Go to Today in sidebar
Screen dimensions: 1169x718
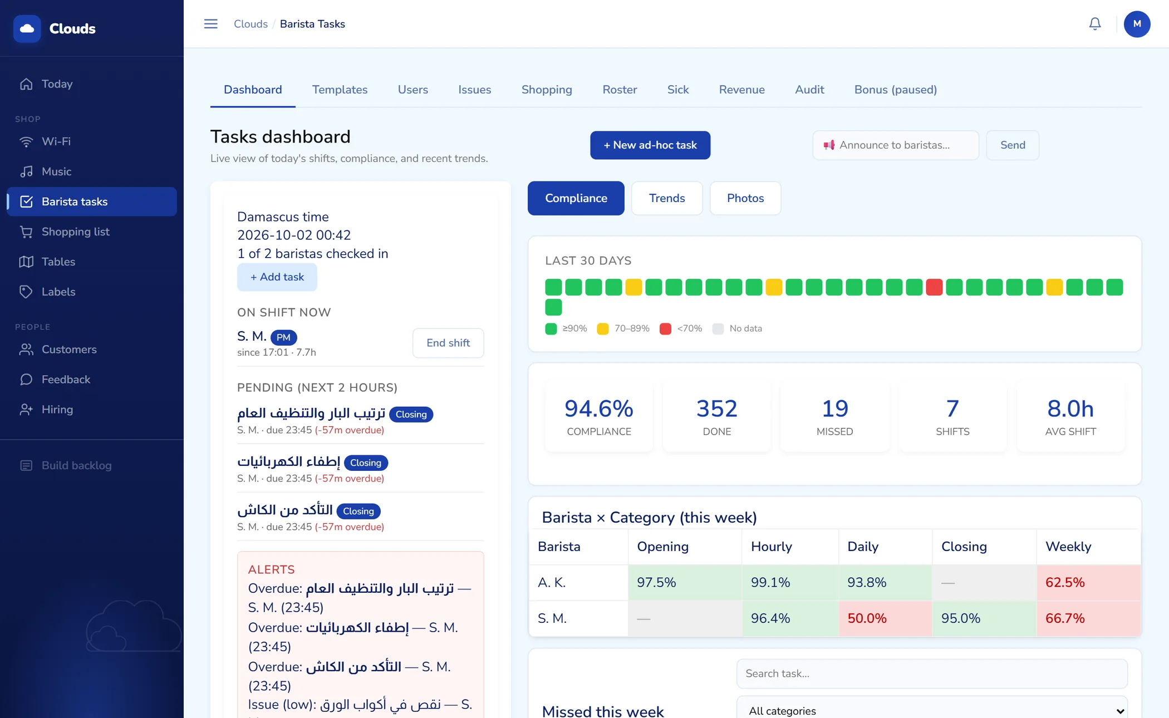click(x=92, y=84)
